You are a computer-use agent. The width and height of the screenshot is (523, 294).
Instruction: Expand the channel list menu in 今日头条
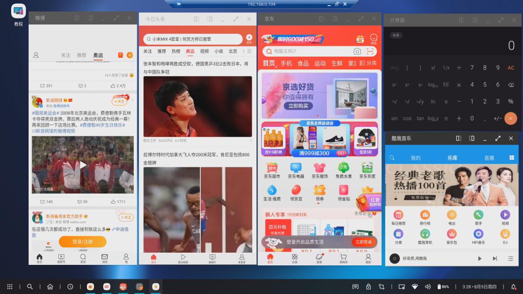tap(249, 52)
